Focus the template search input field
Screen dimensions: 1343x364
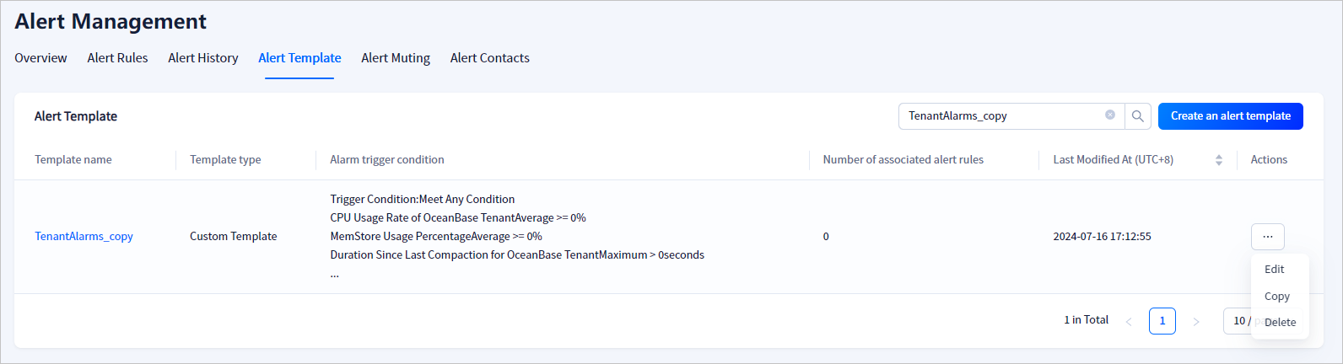1000,116
